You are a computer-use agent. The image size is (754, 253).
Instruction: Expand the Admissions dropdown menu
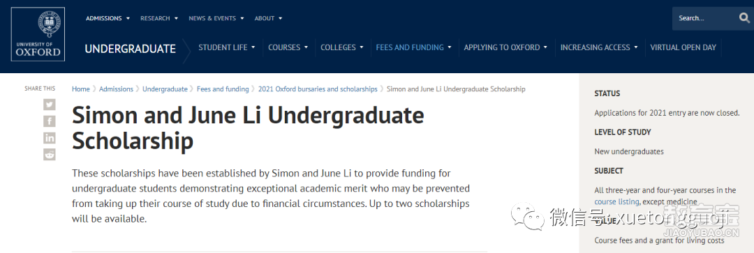[x=108, y=18]
